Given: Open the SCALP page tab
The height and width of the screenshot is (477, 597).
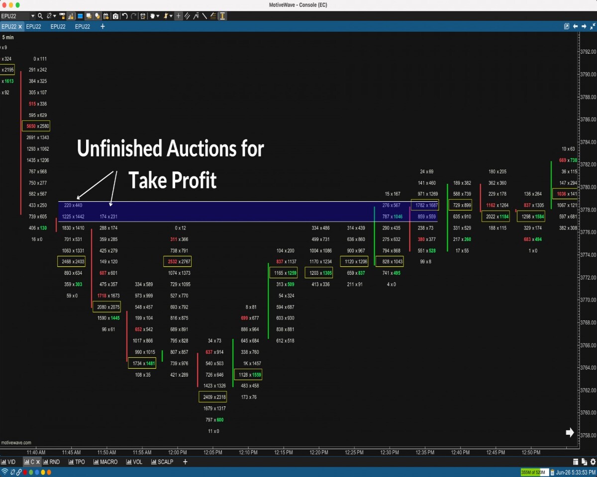Looking at the screenshot, I should [x=162, y=462].
